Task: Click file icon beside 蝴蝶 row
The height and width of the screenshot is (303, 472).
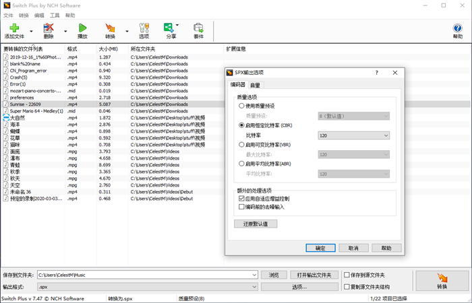Action: pyautogui.click(x=5, y=131)
